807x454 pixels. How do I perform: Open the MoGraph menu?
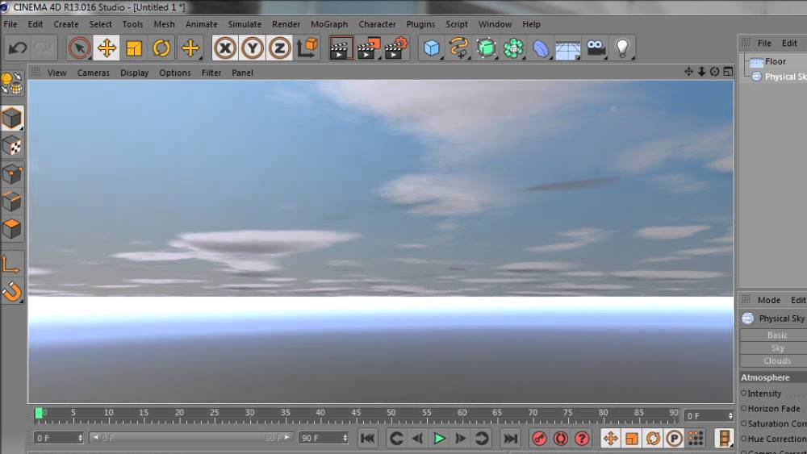[x=328, y=24]
